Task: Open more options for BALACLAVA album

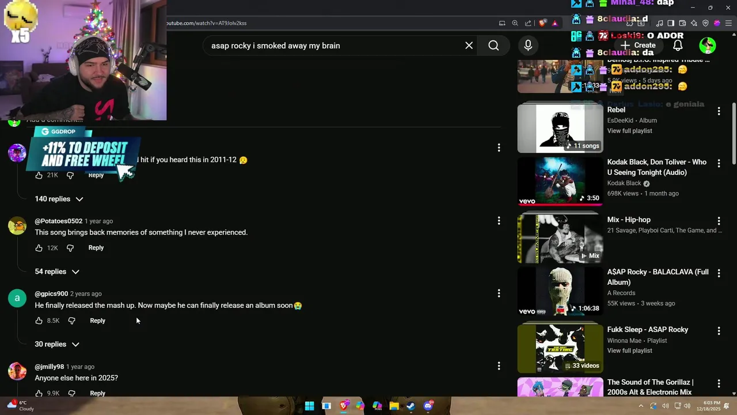Action: [x=719, y=273]
